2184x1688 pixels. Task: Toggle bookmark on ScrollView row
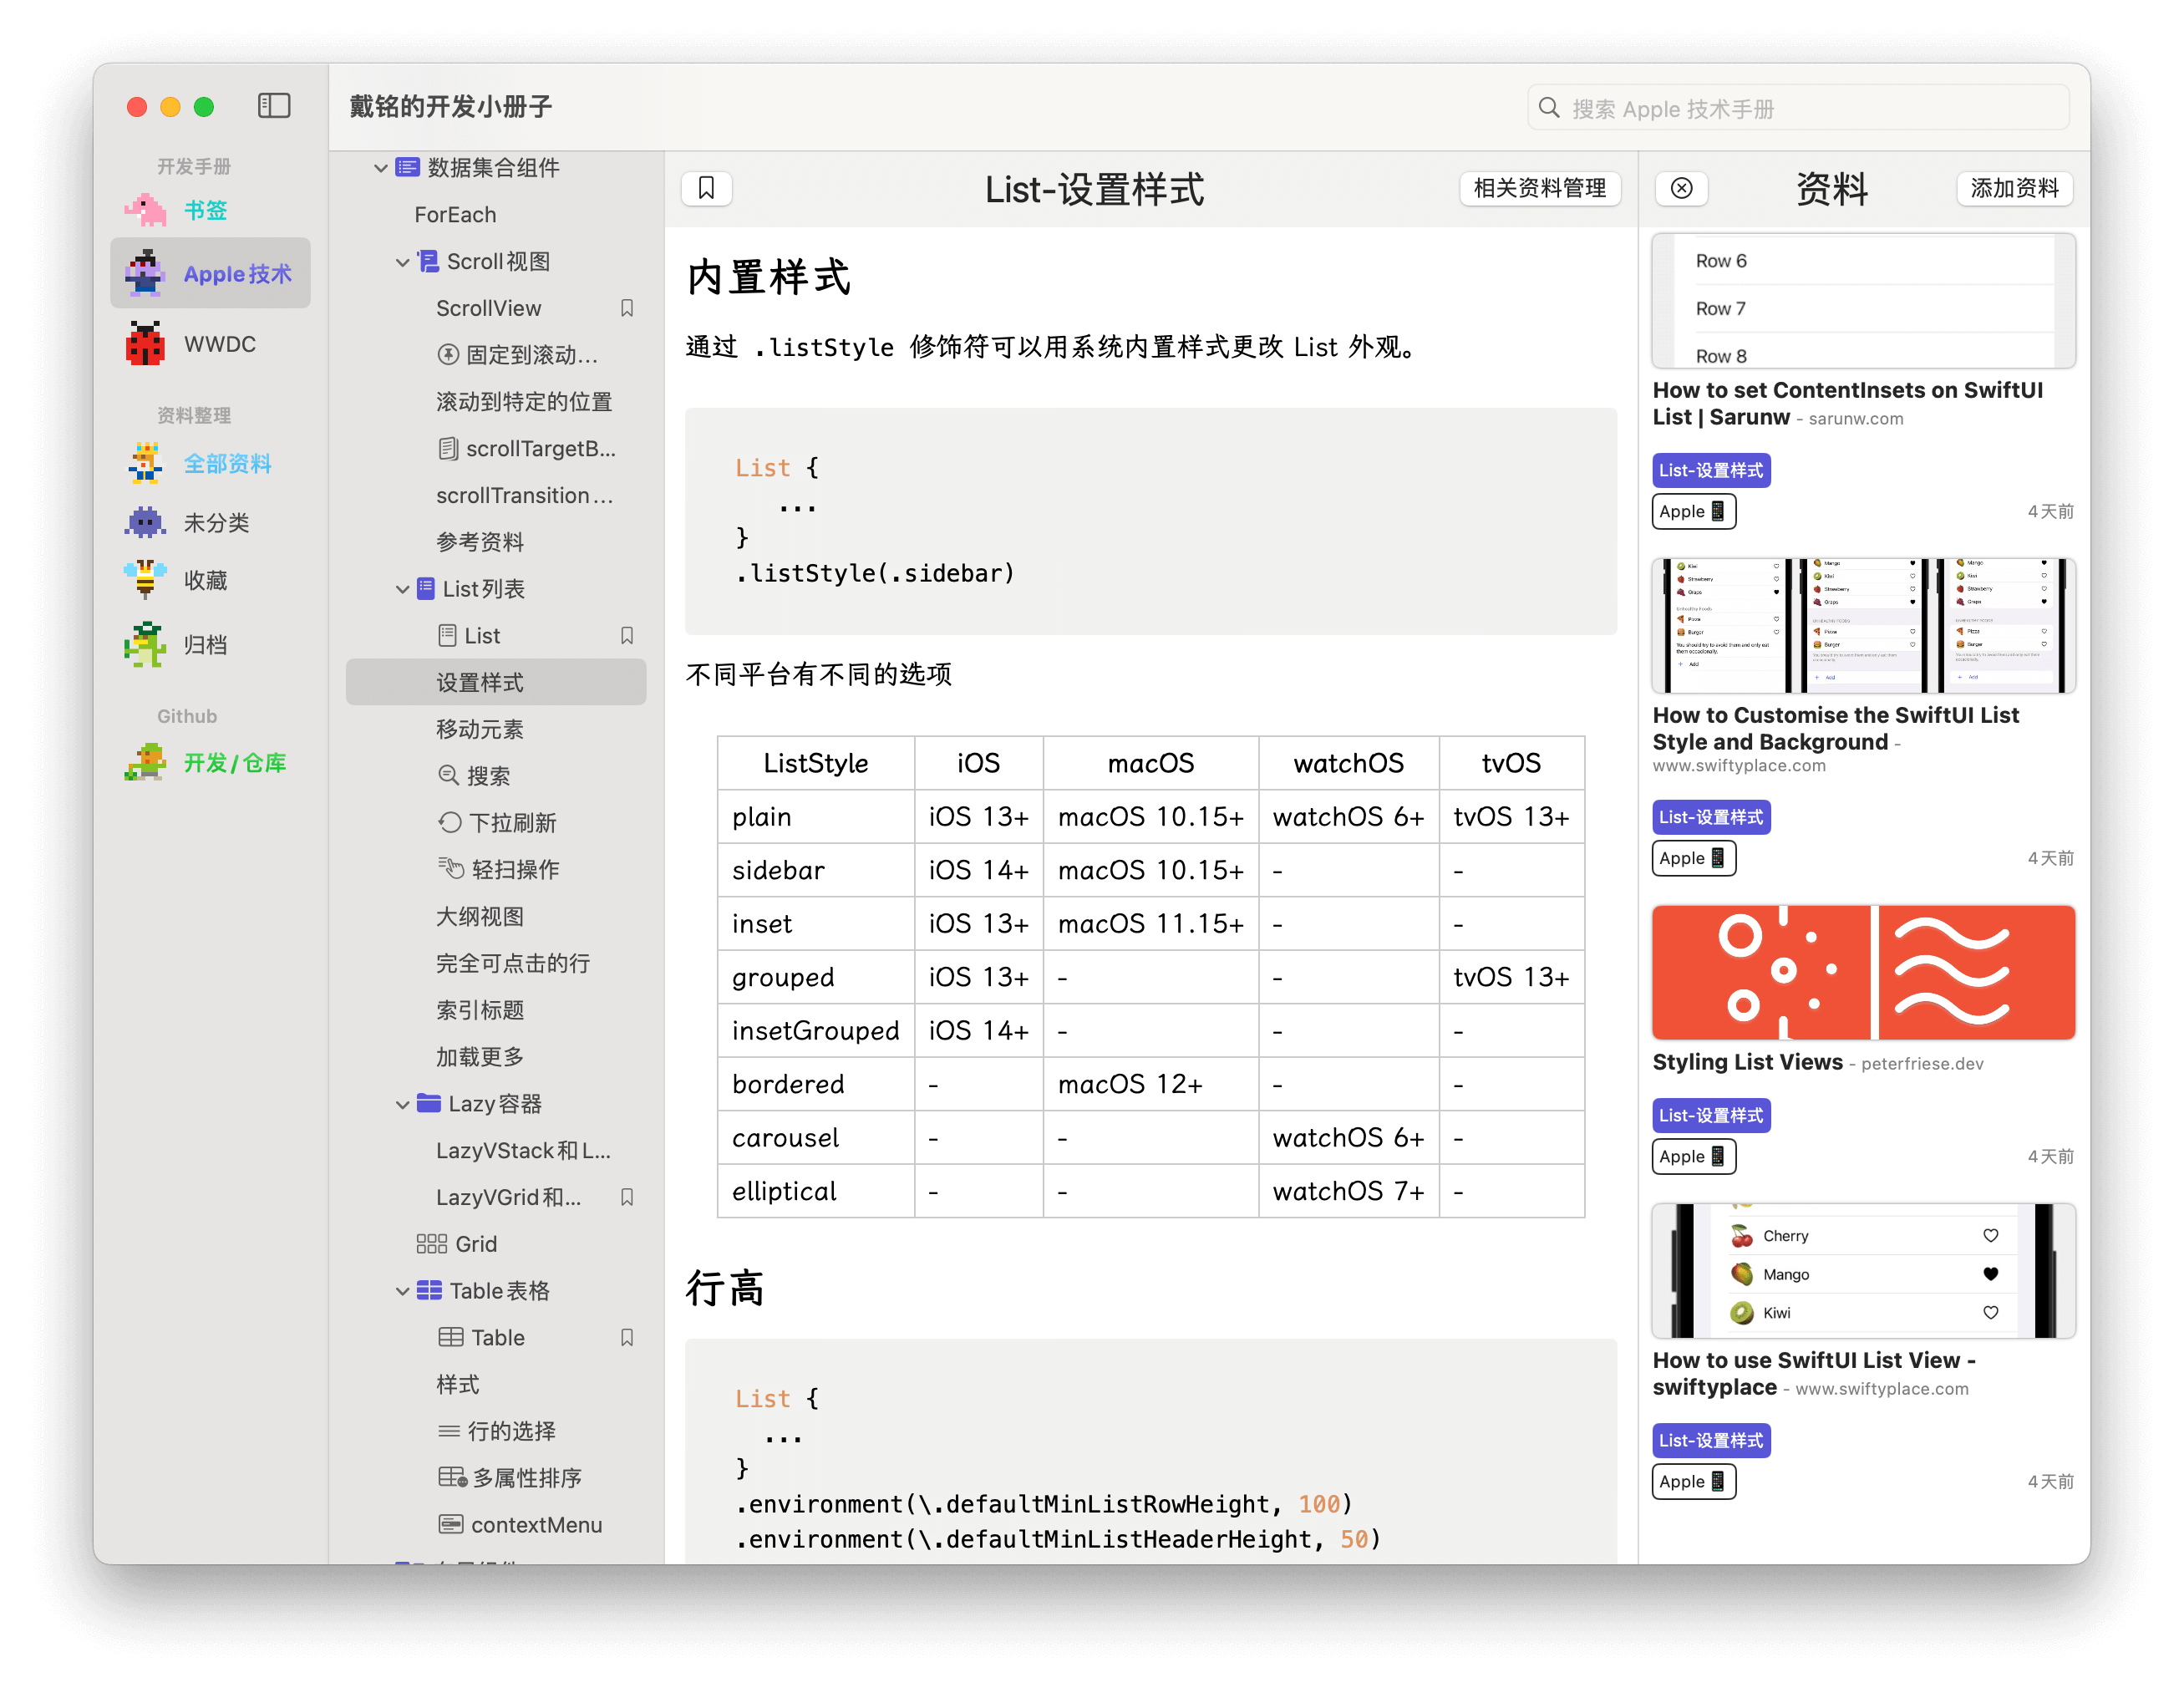627,308
